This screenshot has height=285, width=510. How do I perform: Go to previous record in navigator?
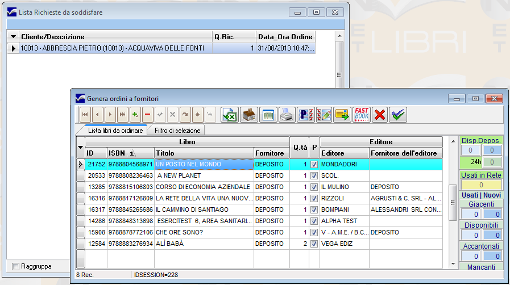[x=98, y=115]
